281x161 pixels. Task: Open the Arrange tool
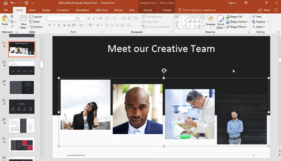210,22
